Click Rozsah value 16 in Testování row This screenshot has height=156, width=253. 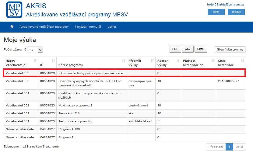tap(159, 113)
